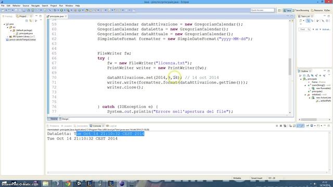This screenshot has height=187, width=333.
Task: Click the green Run button in toolbar
Action: [61, 10]
